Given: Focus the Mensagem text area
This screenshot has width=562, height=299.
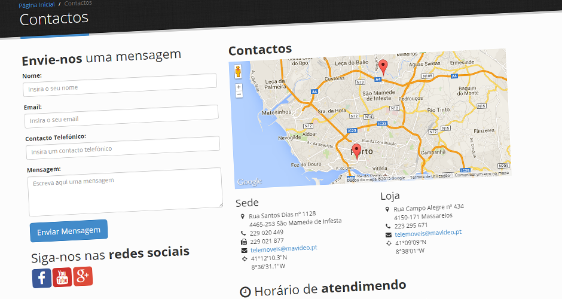Looking at the screenshot, I should tap(125, 192).
